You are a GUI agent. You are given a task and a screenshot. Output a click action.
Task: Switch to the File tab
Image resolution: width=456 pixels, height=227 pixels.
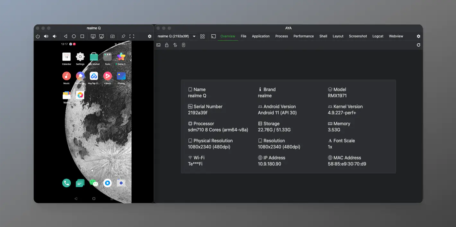tap(243, 36)
